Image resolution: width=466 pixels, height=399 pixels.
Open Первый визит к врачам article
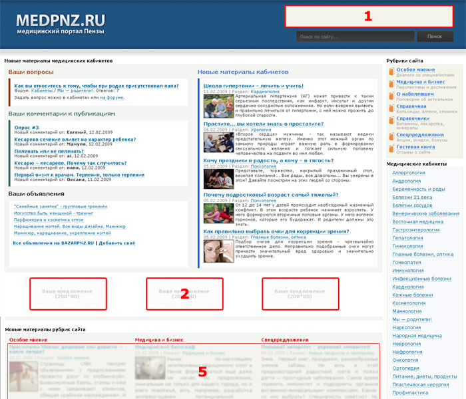[79, 175]
